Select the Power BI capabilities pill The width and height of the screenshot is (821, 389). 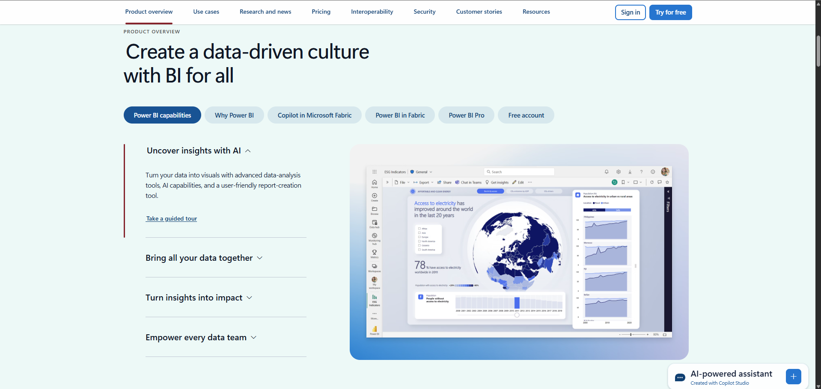[x=162, y=115]
